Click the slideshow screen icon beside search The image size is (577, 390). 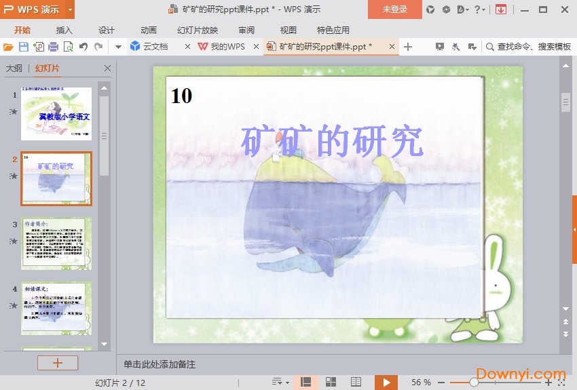point(439,46)
